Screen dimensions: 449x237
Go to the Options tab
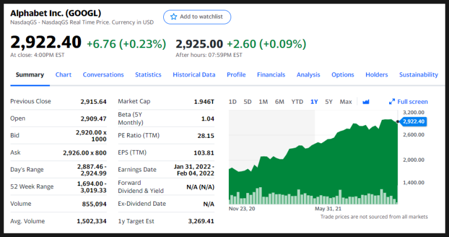343,75
